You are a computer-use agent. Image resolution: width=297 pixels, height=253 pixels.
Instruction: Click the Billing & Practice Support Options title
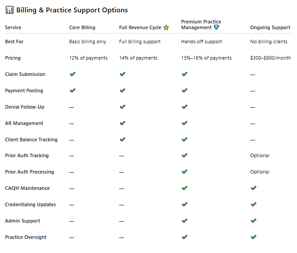click(72, 10)
